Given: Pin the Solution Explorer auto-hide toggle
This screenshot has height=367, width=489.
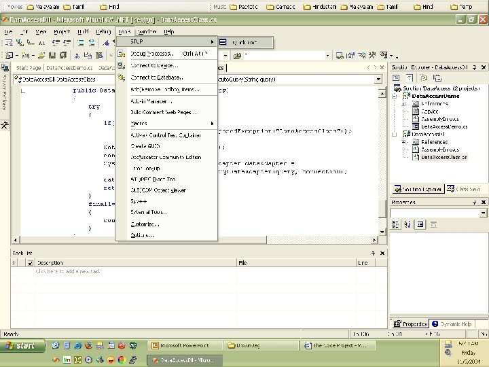Looking at the screenshot, I should [x=473, y=68].
